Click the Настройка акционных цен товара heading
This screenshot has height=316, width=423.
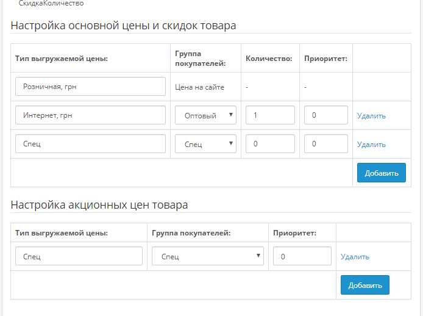(x=99, y=205)
